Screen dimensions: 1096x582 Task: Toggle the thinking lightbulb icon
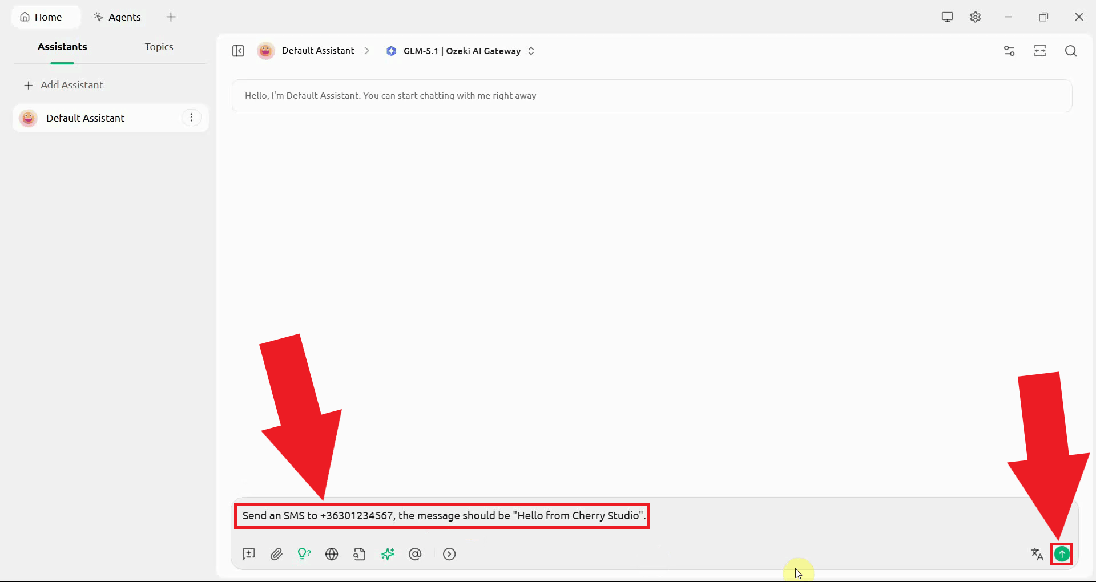(304, 554)
